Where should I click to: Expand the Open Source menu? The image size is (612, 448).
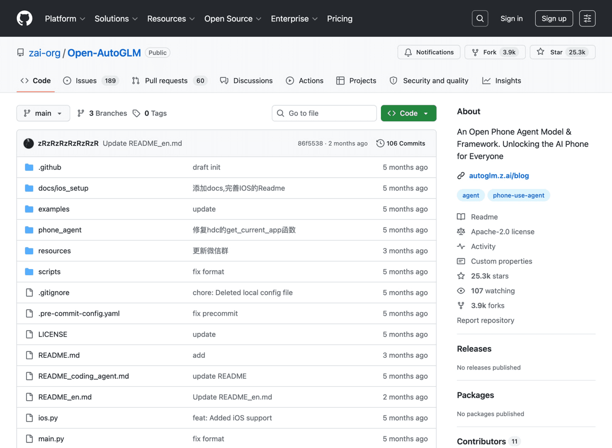pos(233,18)
